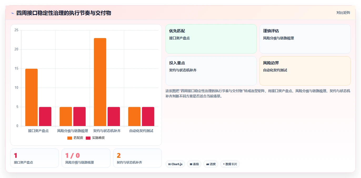
Task: Click the y-axis value 20
Action: click(x=16, y=49)
